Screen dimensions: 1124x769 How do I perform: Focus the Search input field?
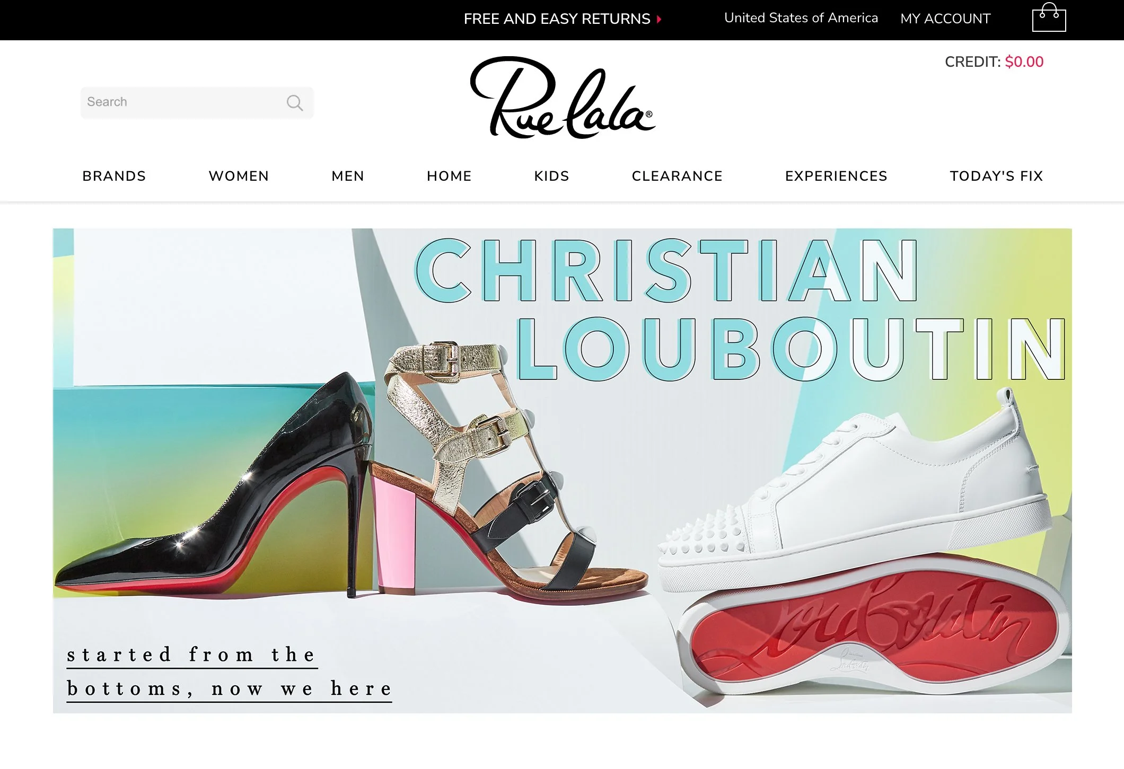[197, 102]
